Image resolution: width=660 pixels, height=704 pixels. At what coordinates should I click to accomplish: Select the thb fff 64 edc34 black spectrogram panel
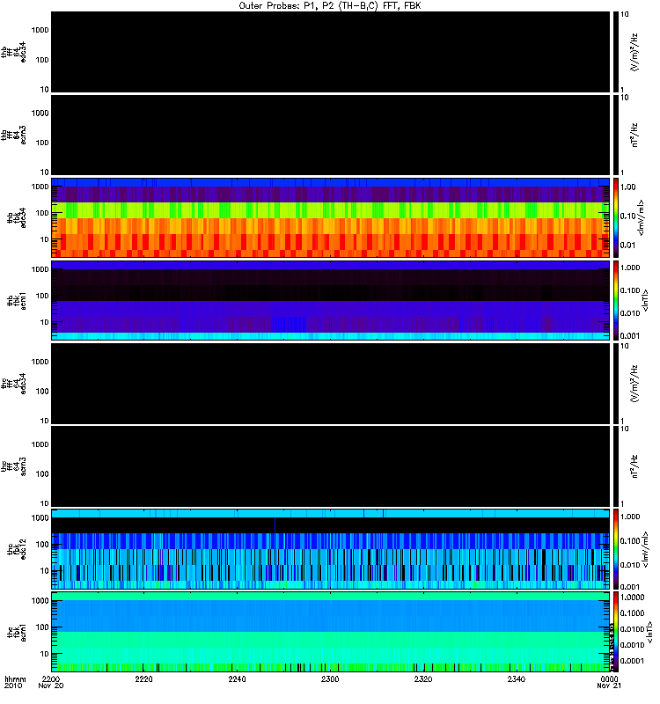(x=330, y=52)
